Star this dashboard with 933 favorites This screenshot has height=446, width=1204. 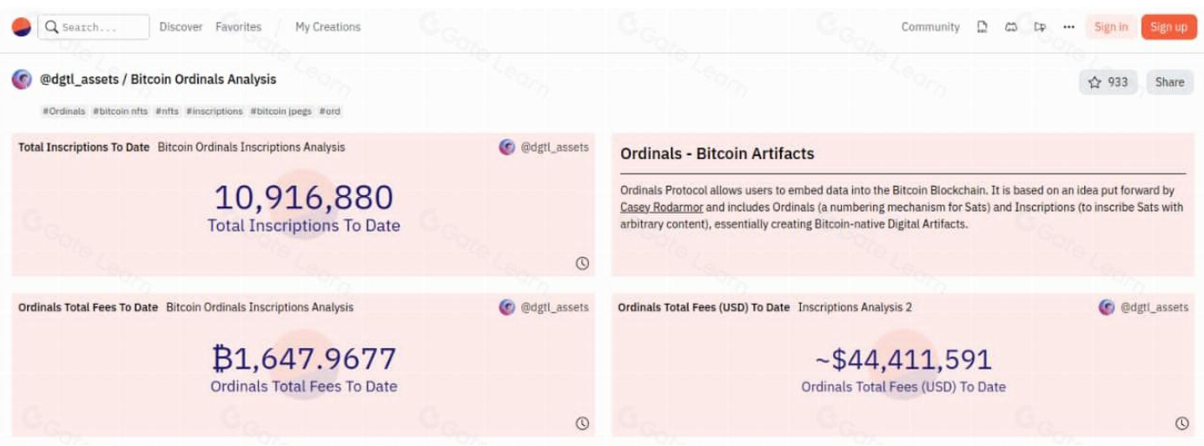point(1108,82)
